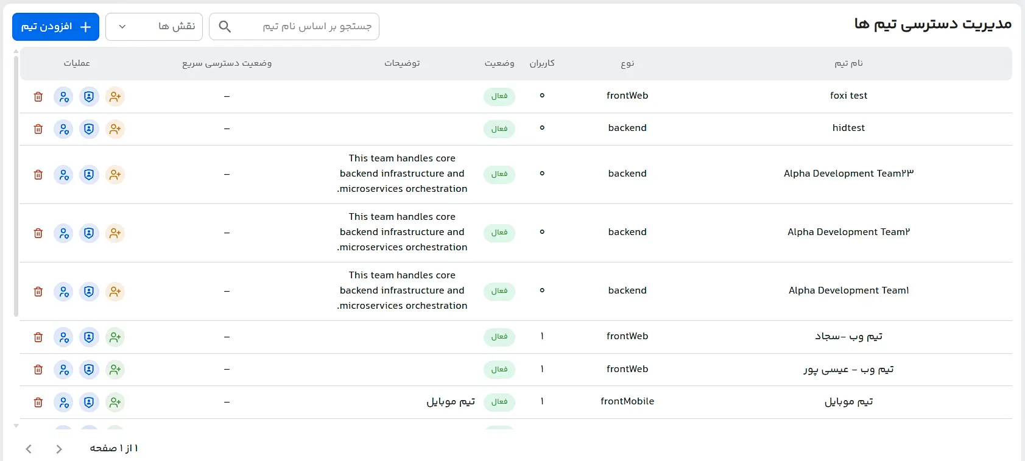Click shield icon in Alpha Development Team۲ row

[x=89, y=233]
